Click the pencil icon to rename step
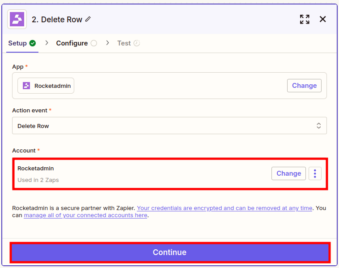The width and height of the screenshot is (339, 268). (x=88, y=19)
